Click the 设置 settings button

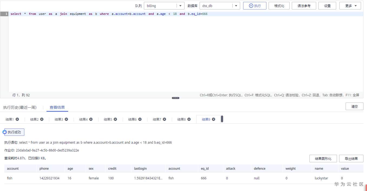tap(327, 5)
